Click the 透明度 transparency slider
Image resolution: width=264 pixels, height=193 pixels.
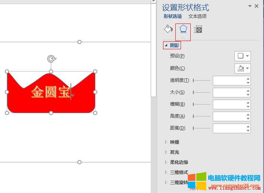pos(202,80)
